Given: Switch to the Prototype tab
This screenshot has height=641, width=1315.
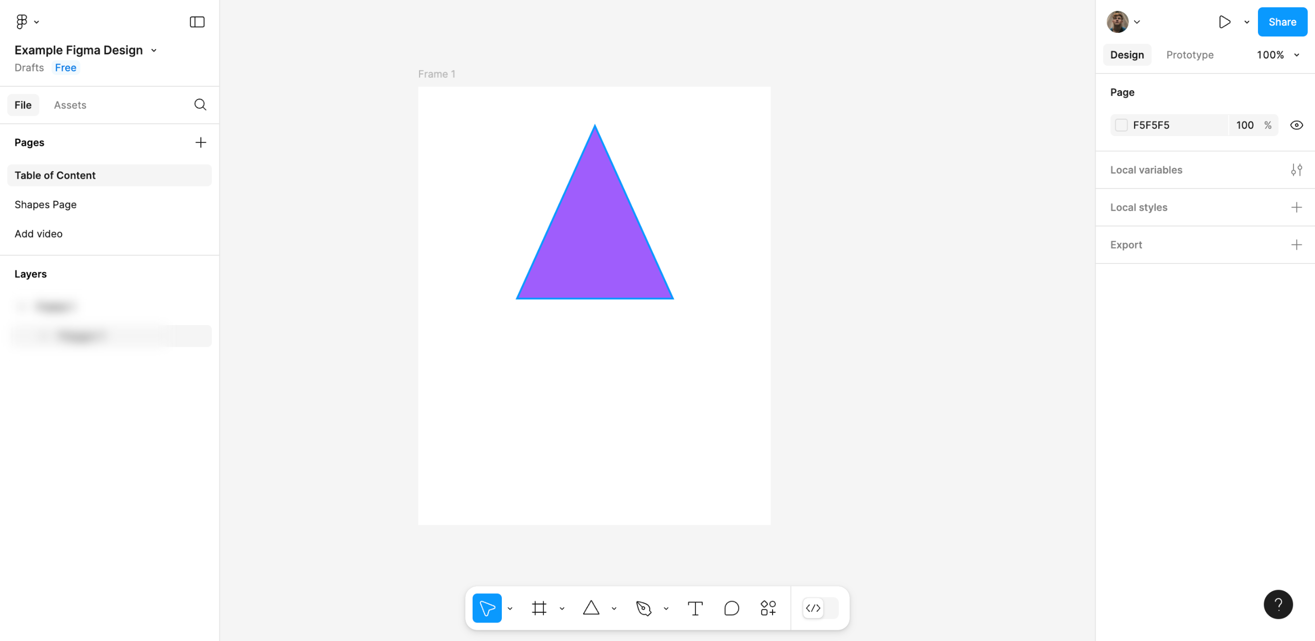Looking at the screenshot, I should 1190,55.
